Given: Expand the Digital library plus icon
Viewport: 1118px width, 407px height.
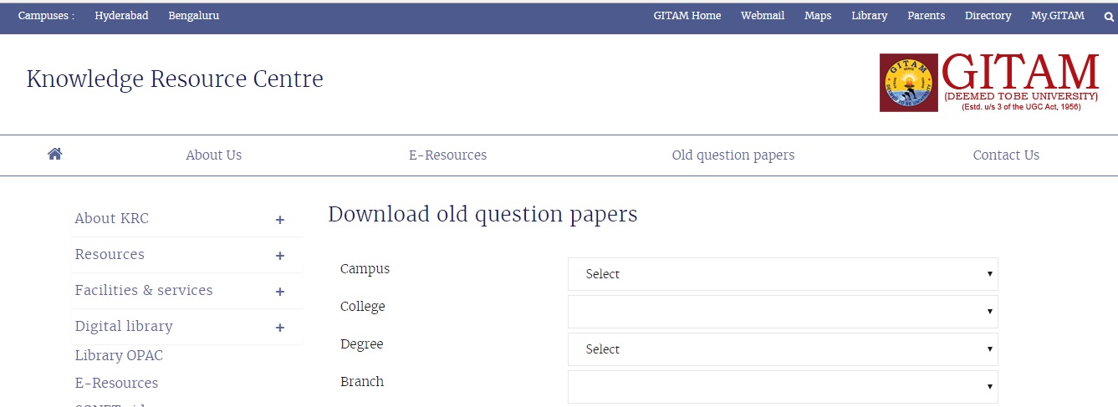Looking at the screenshot, I should coord(280,328).
